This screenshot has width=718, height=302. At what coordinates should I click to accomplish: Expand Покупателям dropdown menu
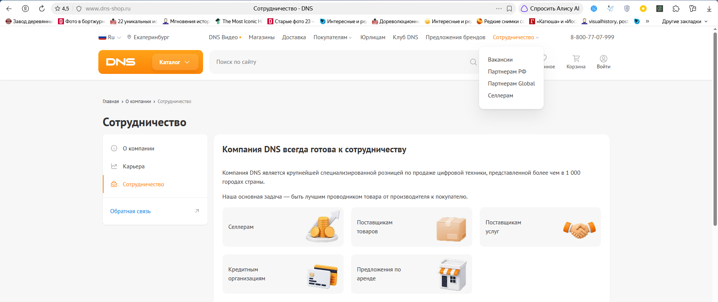(x=332, y=37)
